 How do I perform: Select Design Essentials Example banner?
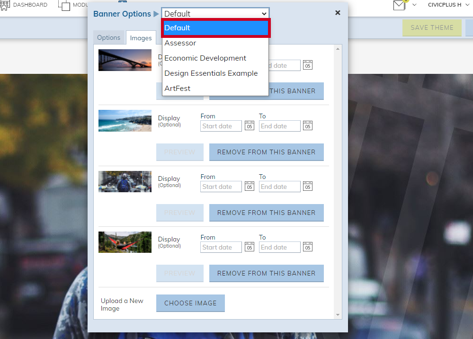coord(215,73)
